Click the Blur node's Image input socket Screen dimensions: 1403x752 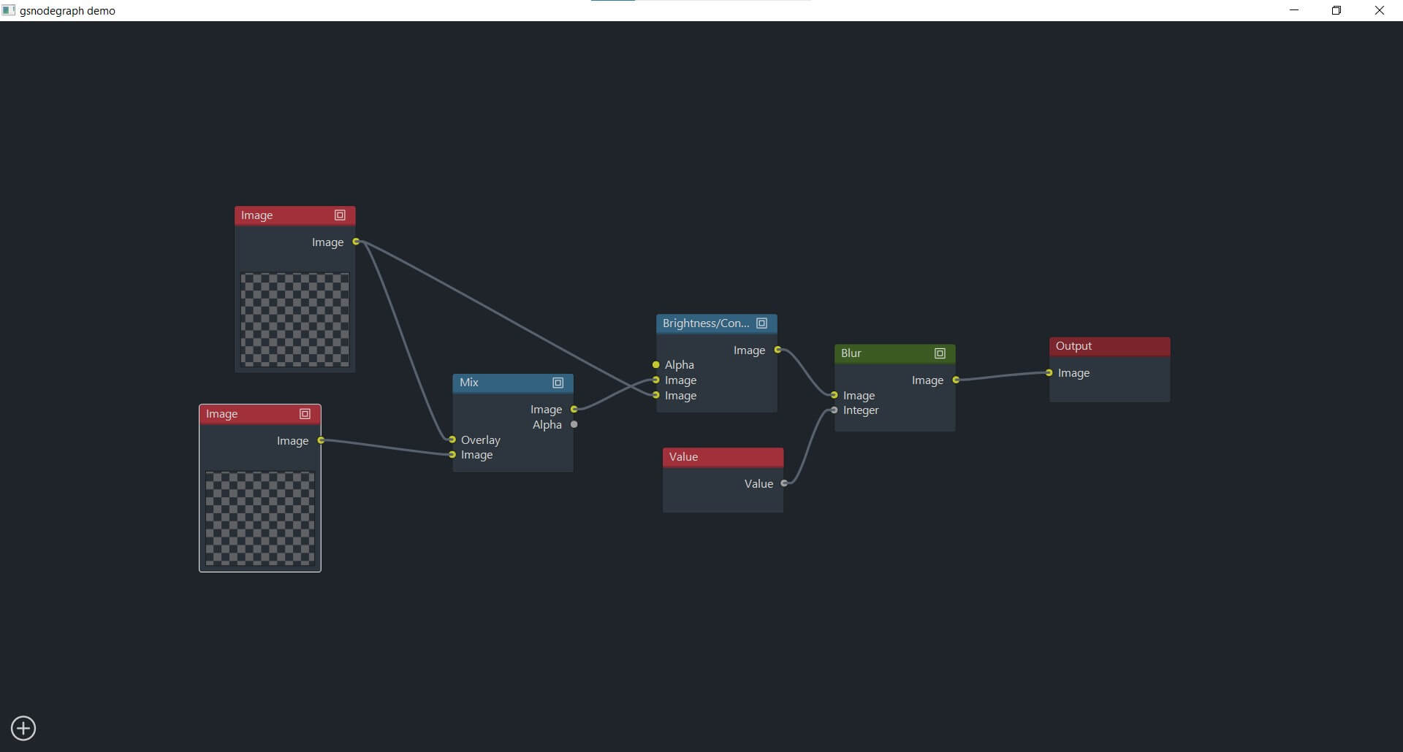coord(834,395)
